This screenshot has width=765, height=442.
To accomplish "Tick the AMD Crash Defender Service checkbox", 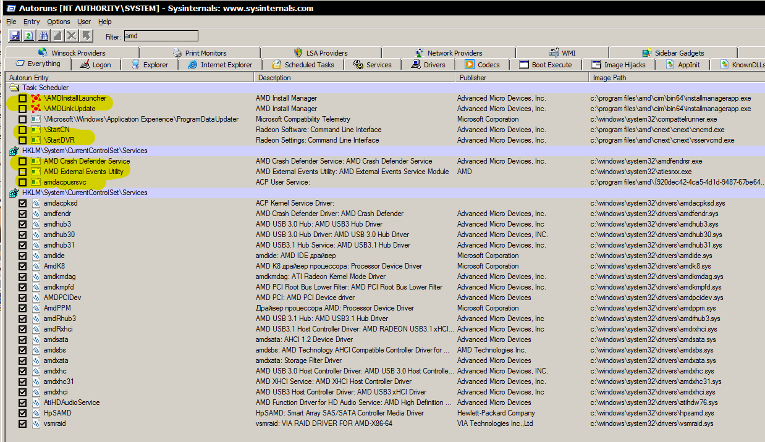I will pos(22,161).
